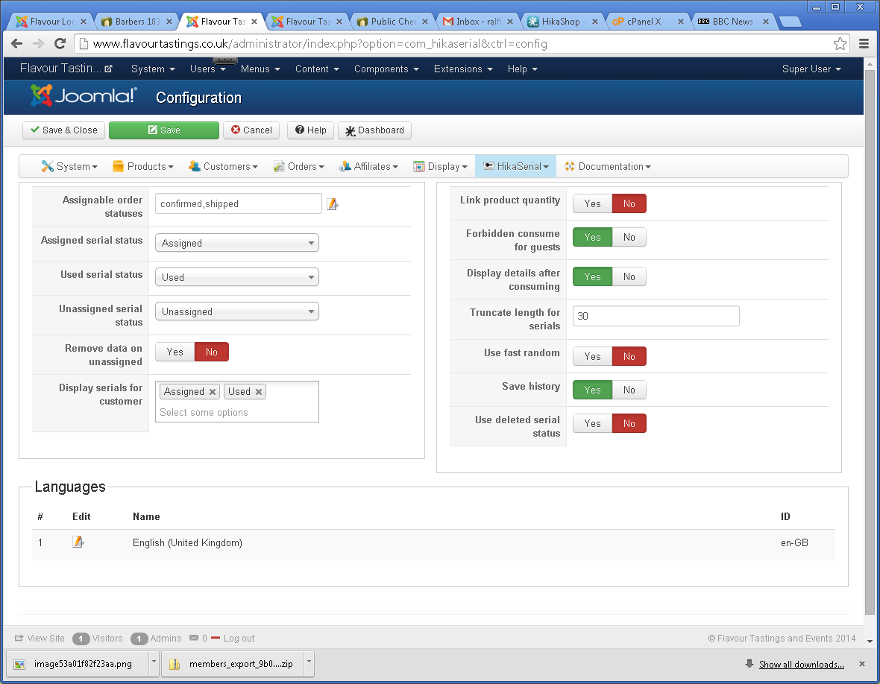Set Display details after consuming to No
The image size is (880, 684).
click(x=629, y=276)
